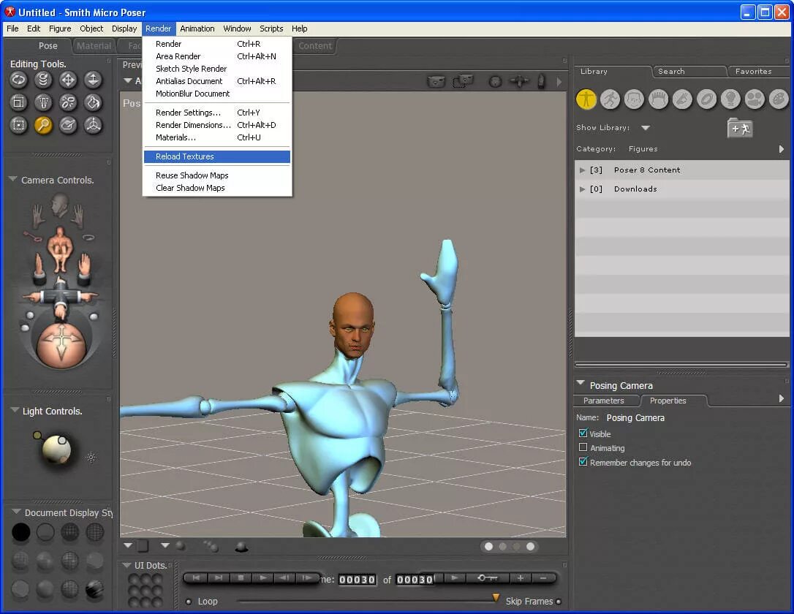Viewport: 794px width, 614px height.
Task: Uncheck the Animating checkbox
Action: (x=583, y=448)
